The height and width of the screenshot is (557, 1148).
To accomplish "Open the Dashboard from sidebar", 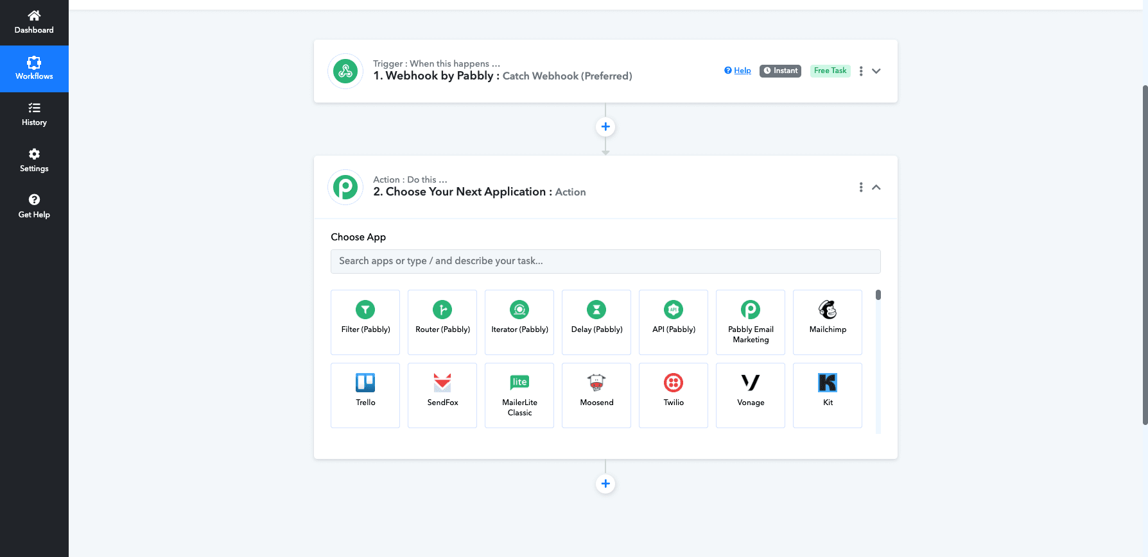I will (34, 22).
